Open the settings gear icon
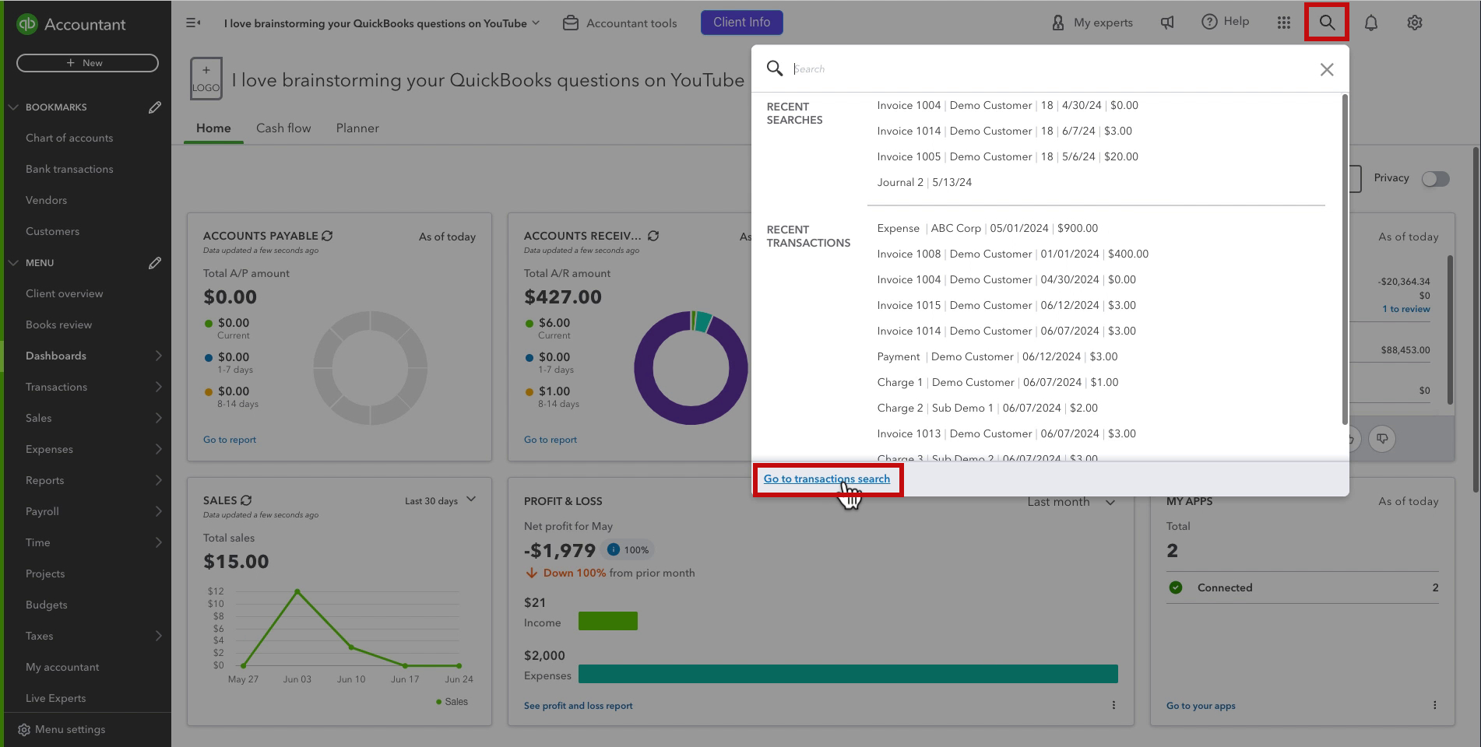The width and height of the screenshot is (1481, 747). [x=1415, y=23]
